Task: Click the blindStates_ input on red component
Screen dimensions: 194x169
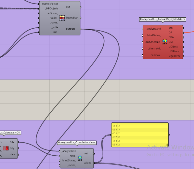Action: (x=154, y=35)
